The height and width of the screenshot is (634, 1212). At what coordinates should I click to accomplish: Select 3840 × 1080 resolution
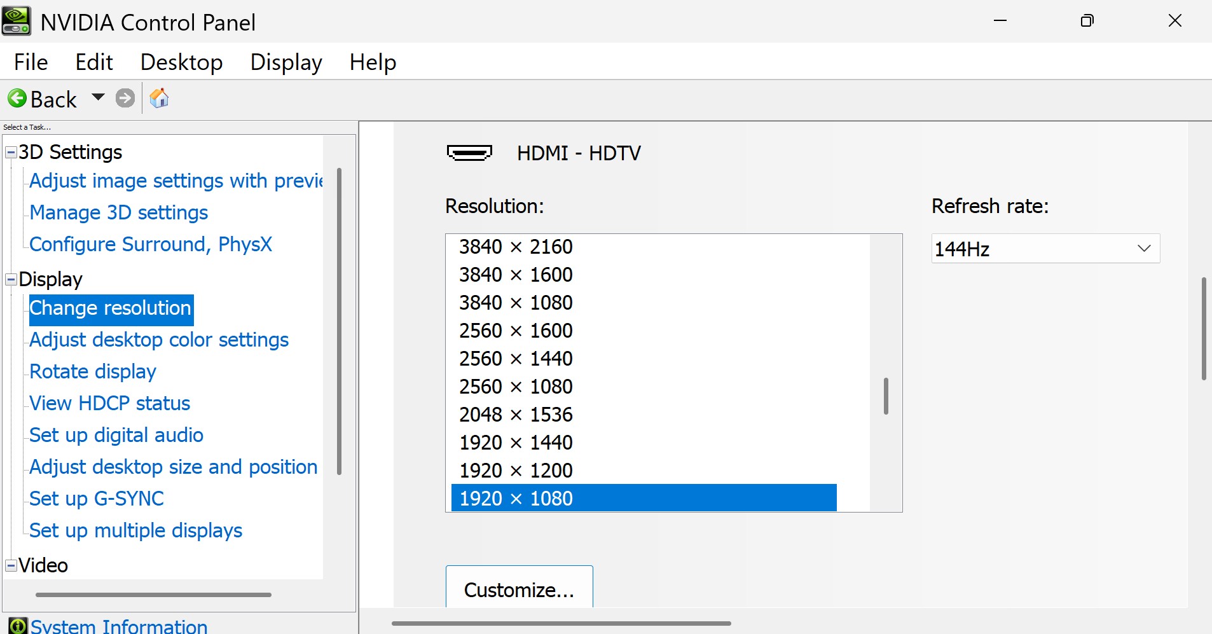point(644,303)
